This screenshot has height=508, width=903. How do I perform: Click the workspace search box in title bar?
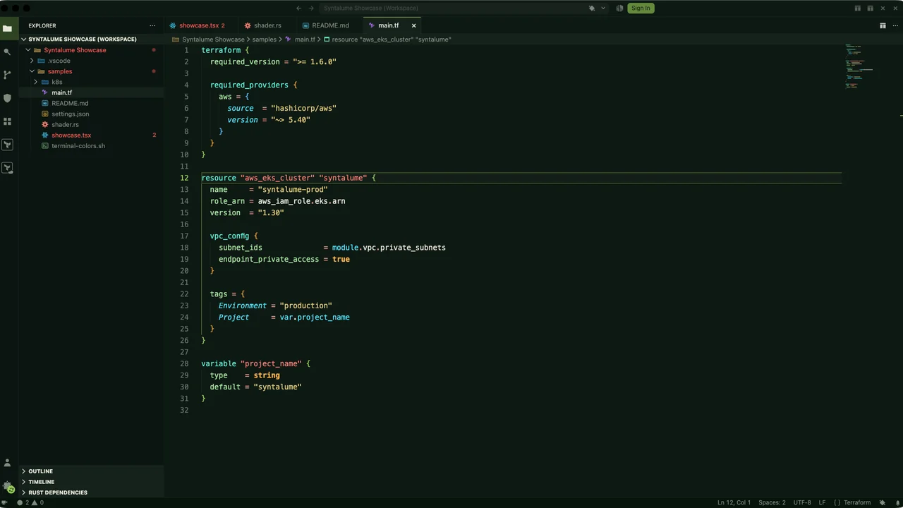tap(454, 8)
